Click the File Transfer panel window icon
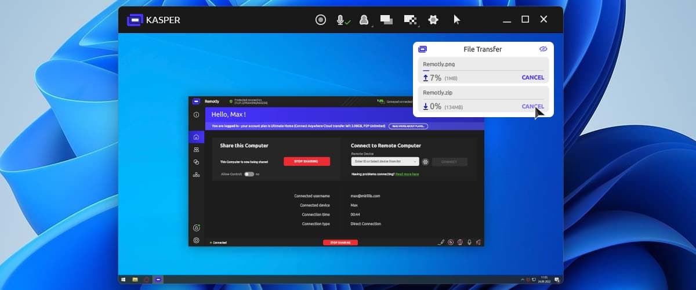 click(x=422, y=49)
